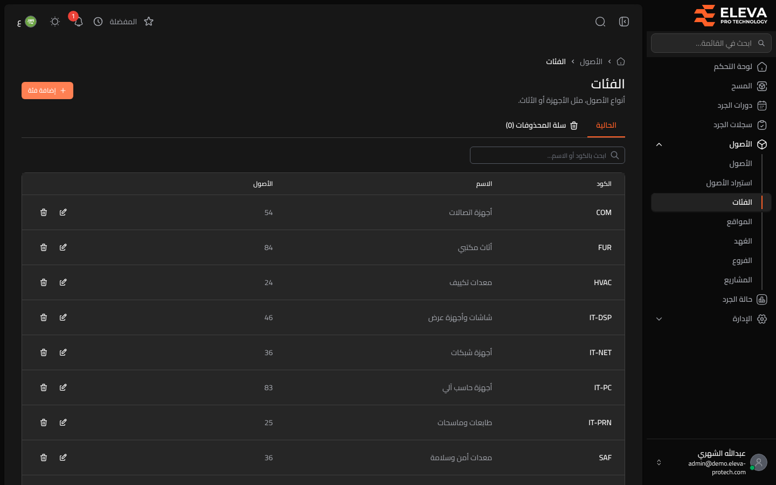Image resolution: width=776 pixels, height=485 pixels.
Task: Edit the IT-PC category row
Action: click(x=63, y=387)
